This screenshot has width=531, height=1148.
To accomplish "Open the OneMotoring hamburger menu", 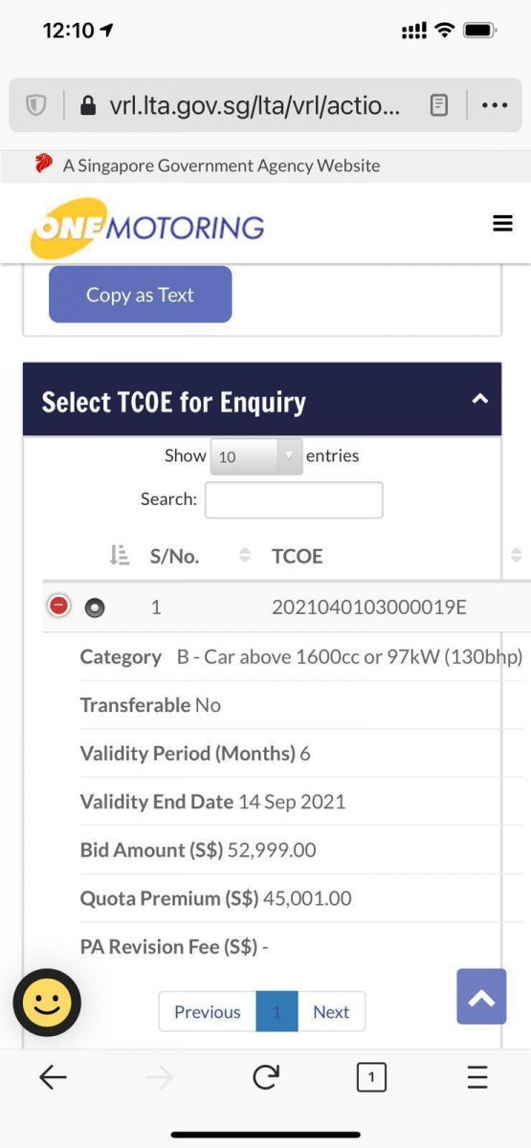I will (x=502, y=223).
